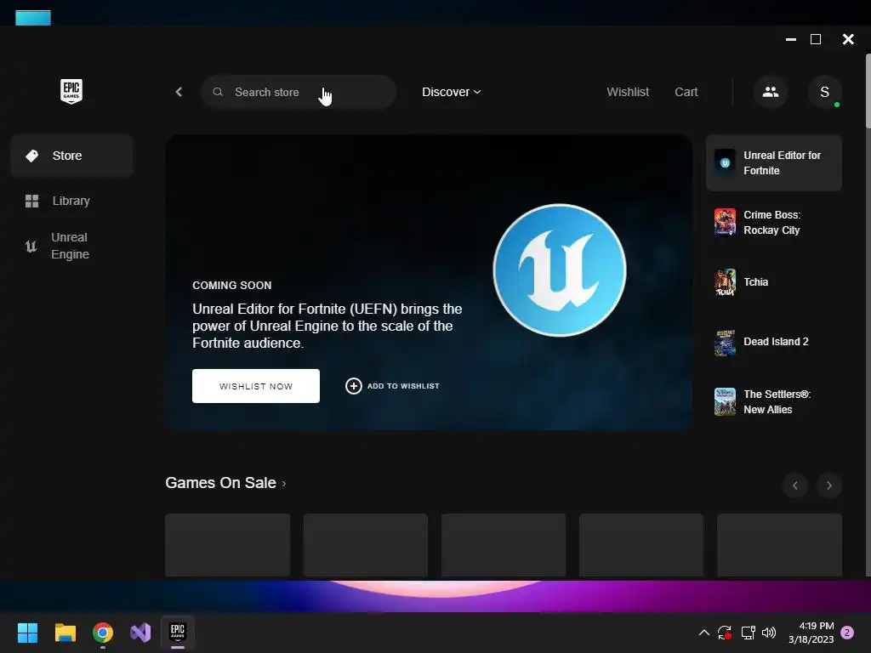Open Google Chrome from the taskbar
Image resolution: width=871 pixels, height=653 pixels.
103,633
